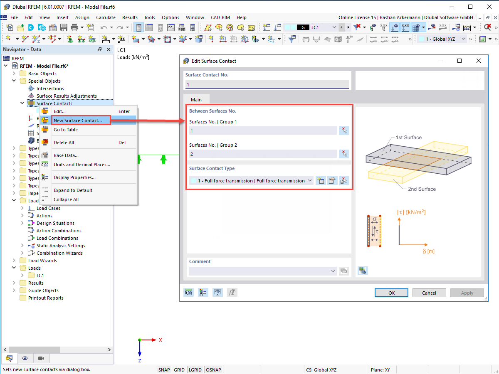Click the comment library icon
Screen dimensions: 499x374
pyautogui.click(x=344, y=271)
